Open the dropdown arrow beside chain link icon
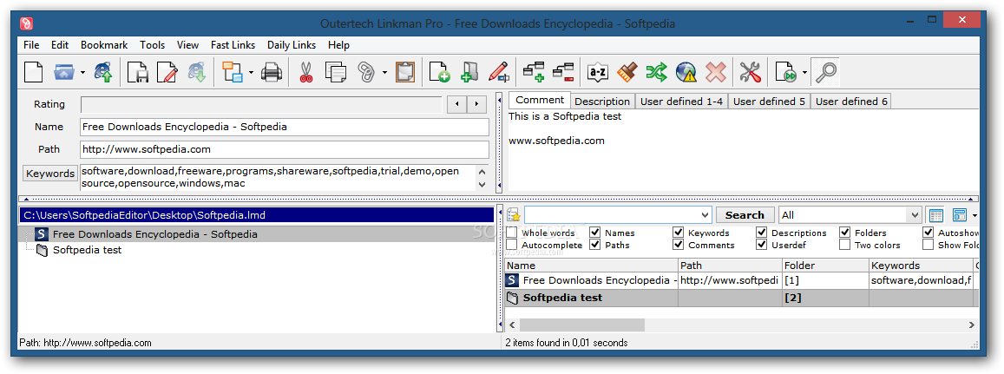1004x374 pixels. (x=384, y=72)
